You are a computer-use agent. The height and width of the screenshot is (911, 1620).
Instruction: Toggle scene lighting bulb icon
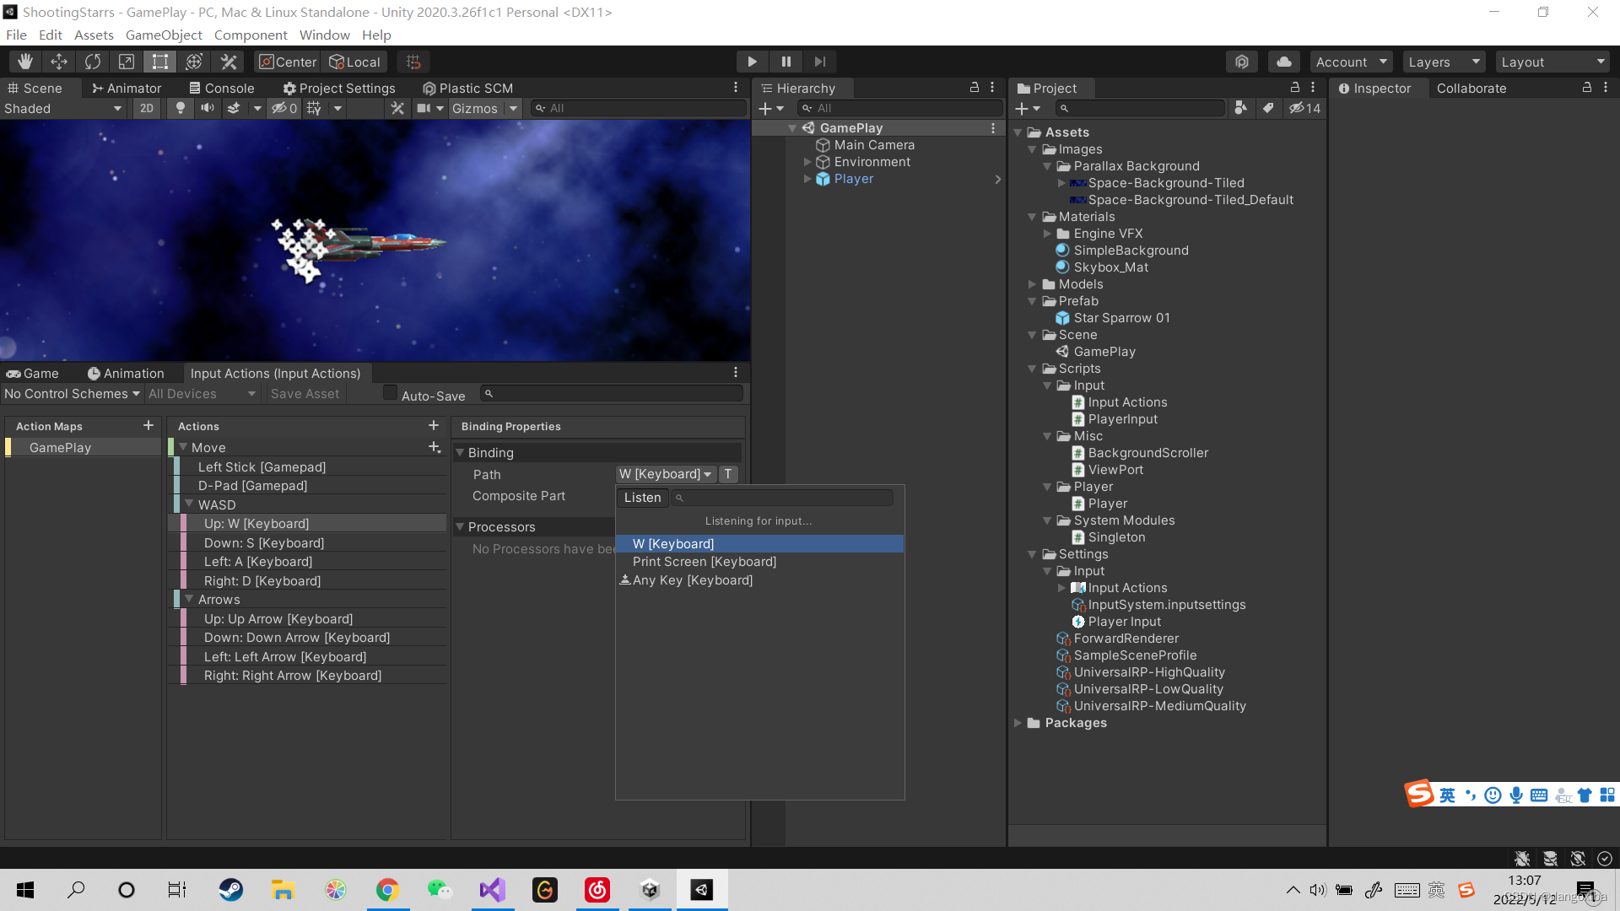[x=180, y=108]
